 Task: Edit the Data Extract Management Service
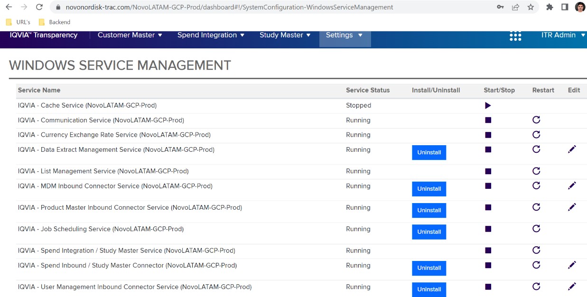click(572, 149)
